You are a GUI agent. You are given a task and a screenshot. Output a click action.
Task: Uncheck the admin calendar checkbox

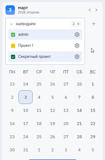click(x=13, y=35)
